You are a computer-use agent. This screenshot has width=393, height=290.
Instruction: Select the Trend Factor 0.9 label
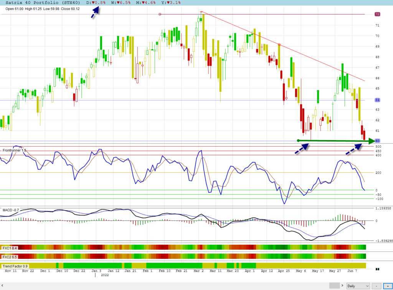pyautogui.click(x=15, y=266)
